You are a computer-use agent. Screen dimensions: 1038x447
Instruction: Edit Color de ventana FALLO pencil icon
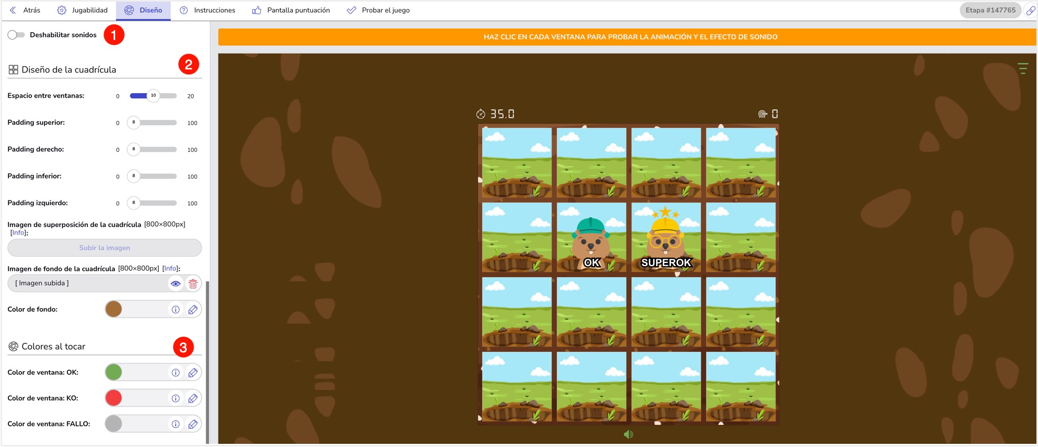pyautogui.click(x=193, y=424)
